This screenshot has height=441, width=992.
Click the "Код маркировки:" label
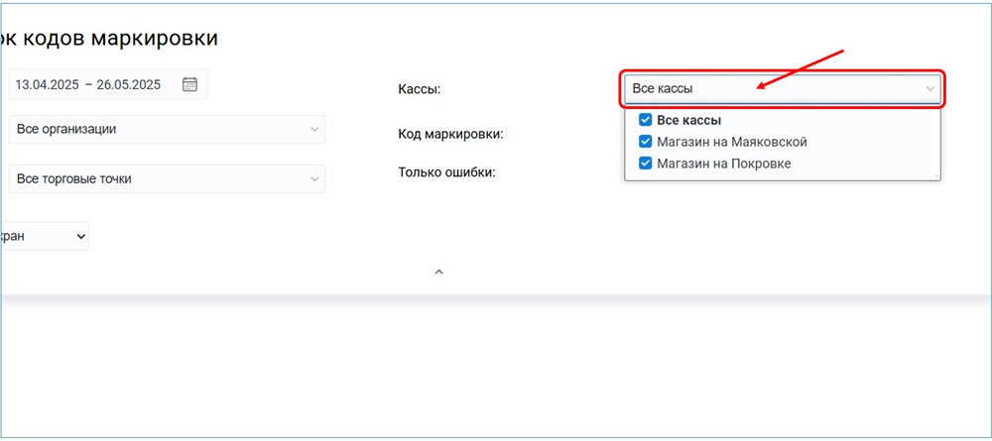point(450,133)
